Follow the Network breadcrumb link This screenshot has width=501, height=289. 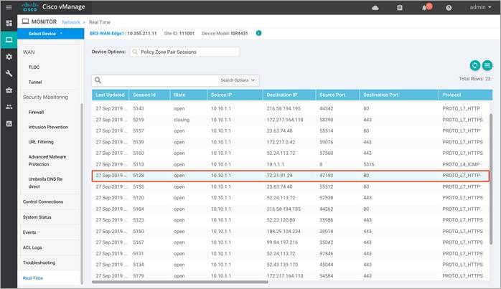(71, 22)
